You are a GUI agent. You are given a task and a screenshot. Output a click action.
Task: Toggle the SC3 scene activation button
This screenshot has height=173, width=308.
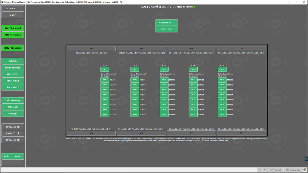(164, 69)
